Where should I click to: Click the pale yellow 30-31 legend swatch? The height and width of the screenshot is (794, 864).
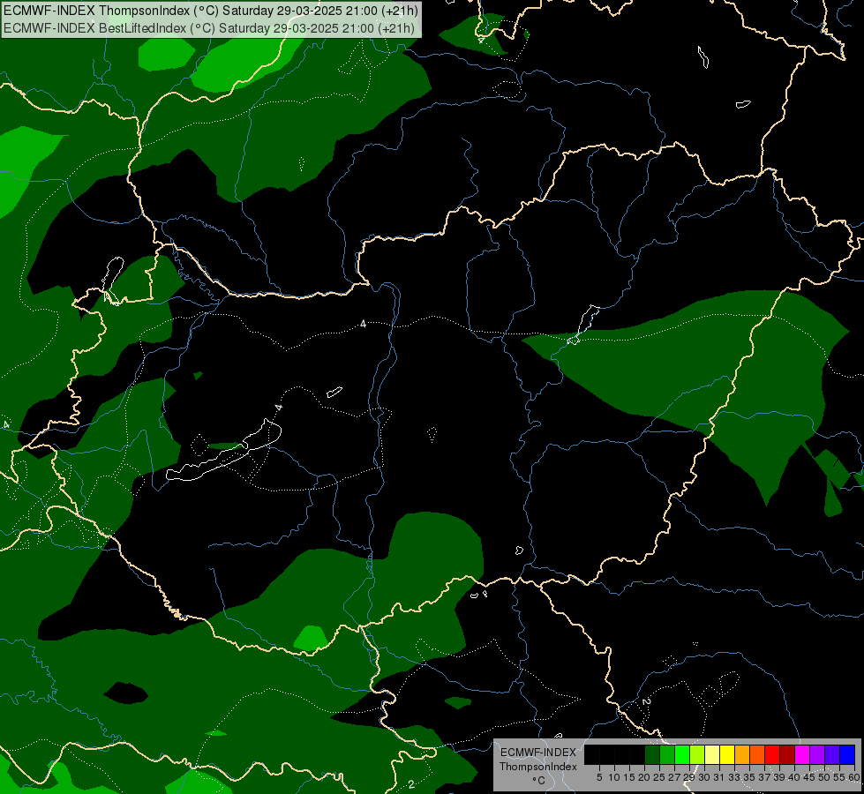[x=712, y=754]
